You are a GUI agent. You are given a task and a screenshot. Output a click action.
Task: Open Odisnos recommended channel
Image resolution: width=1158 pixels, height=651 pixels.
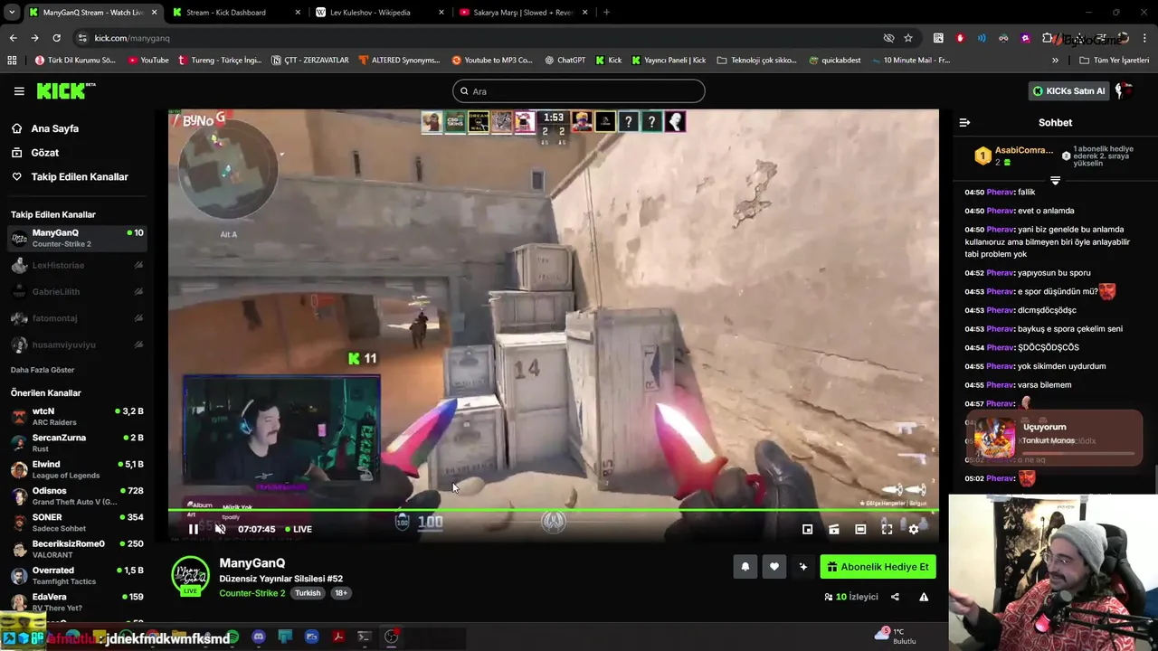point(77,495)
